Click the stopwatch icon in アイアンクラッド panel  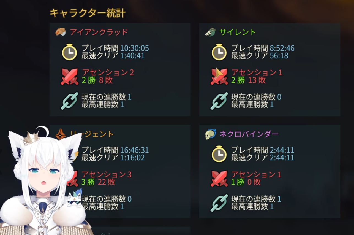pyautogui.click(x=69, y=52)
